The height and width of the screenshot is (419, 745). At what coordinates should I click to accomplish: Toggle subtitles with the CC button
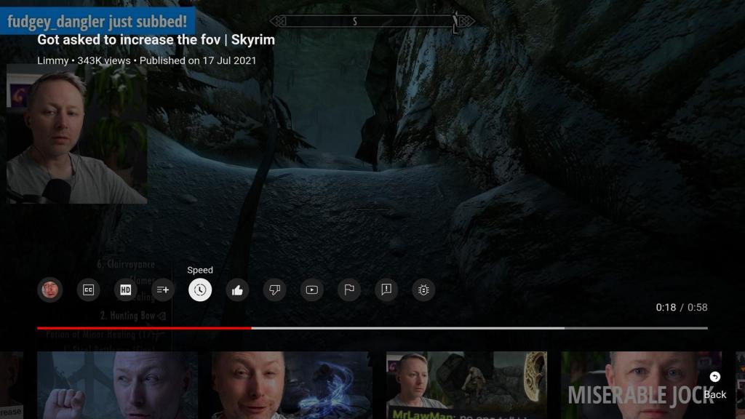88,290
